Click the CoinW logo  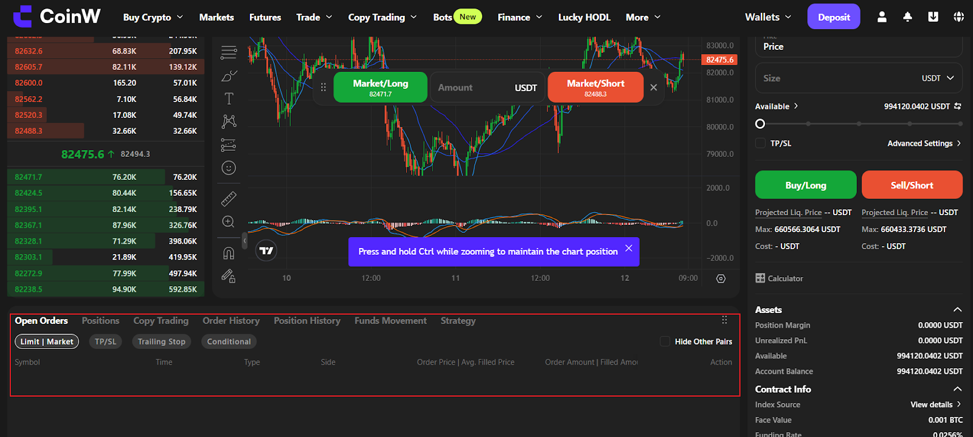click(57, 16)
